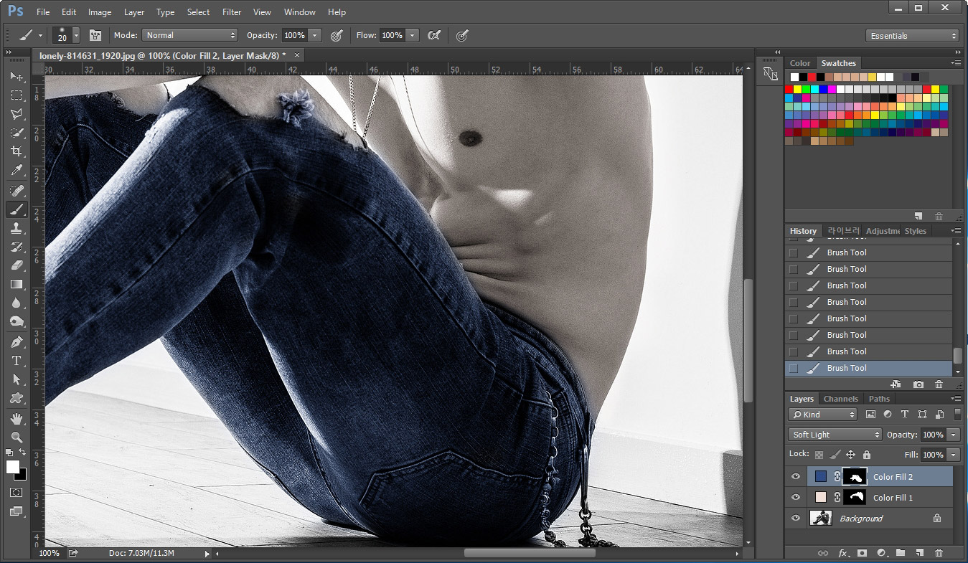Open the brush Mode dropdown
The width and height of the screenshot is (968, 563).
189,35
